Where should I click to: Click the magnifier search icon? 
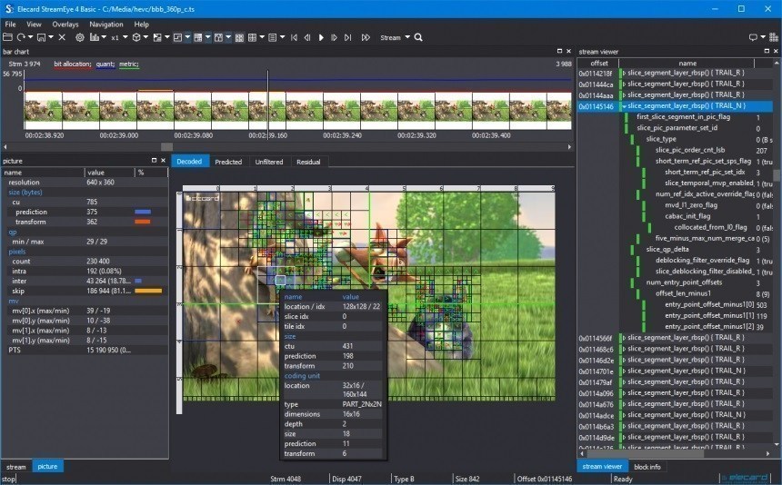(418, 37)
